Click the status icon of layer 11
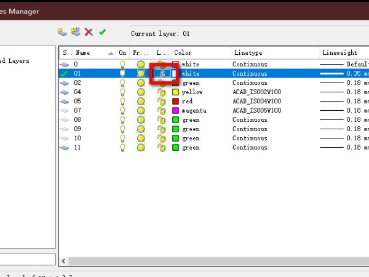Viewport: 369px width, 277px height. pos(65,148)
